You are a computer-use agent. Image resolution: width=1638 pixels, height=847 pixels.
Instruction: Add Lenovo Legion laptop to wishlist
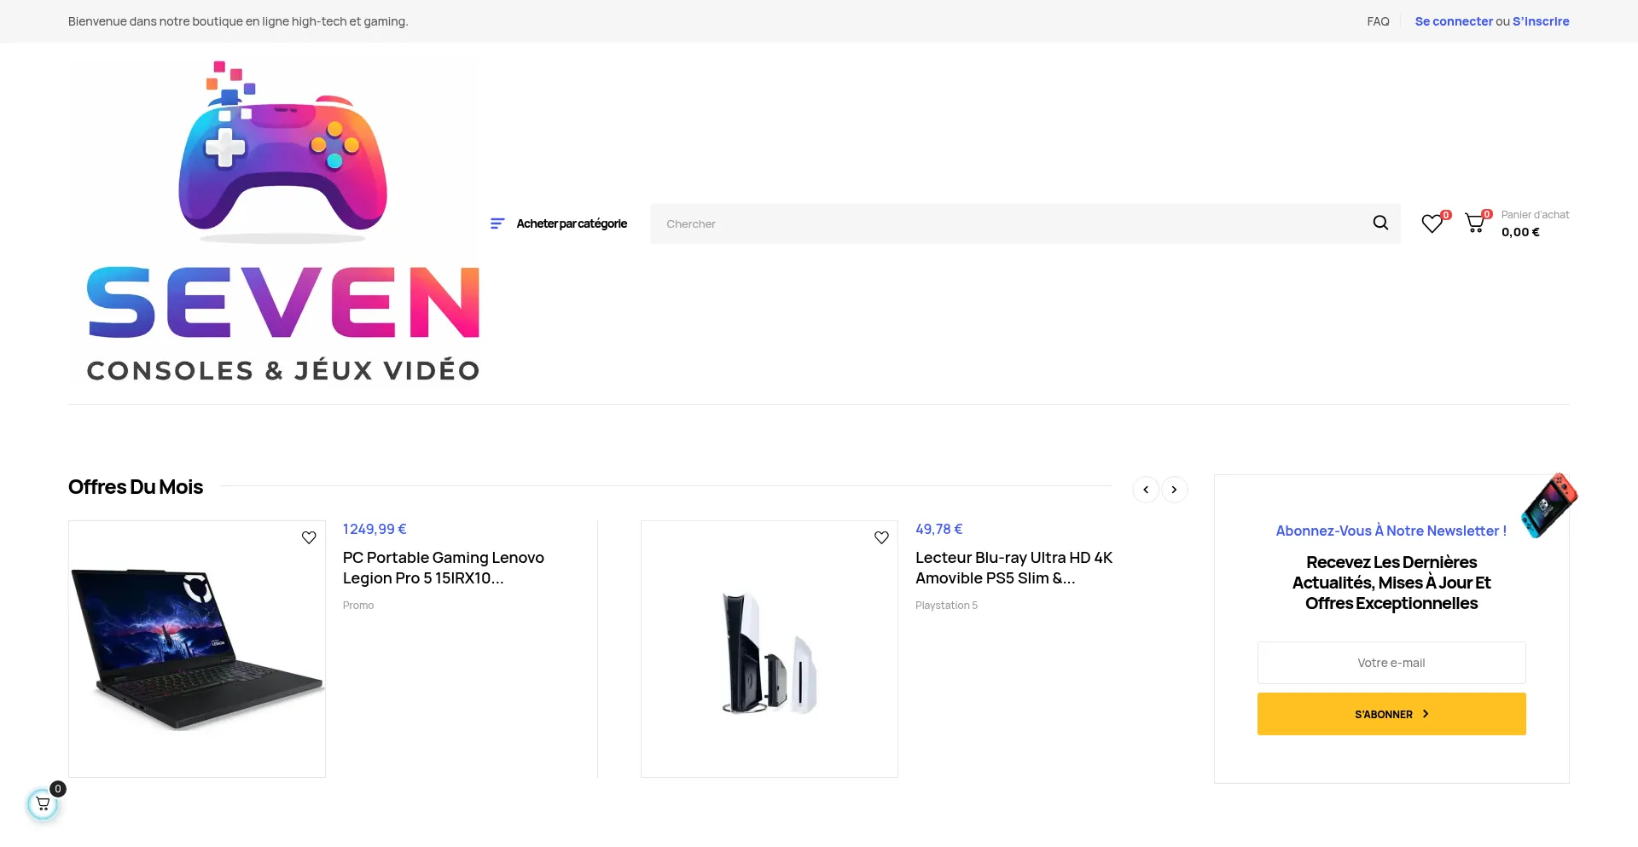[x=309, y=537]
